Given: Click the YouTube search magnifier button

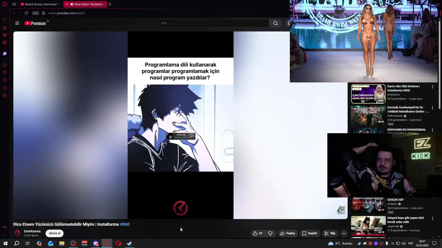Looking at the screenshot, I should [x=275, y=23].
